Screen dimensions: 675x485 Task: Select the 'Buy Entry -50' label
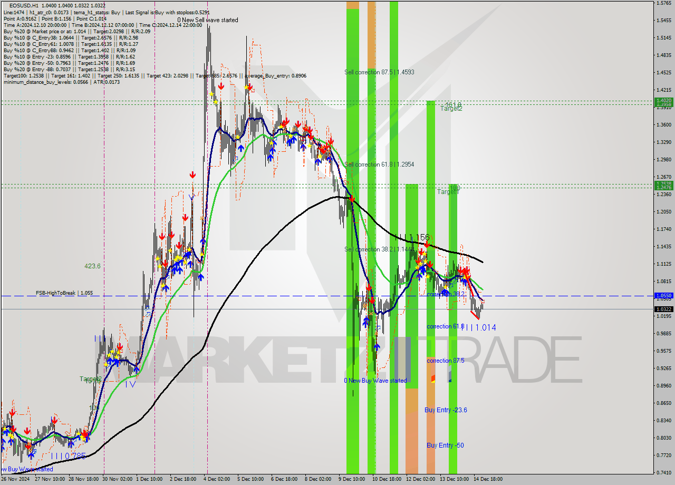tap(446, 445)
